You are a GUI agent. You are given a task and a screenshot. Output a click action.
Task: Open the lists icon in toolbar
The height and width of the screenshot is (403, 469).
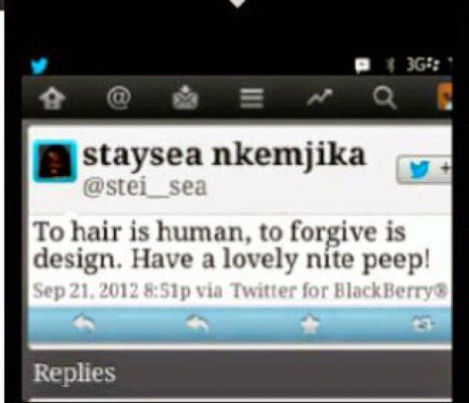tap(252, 98)
